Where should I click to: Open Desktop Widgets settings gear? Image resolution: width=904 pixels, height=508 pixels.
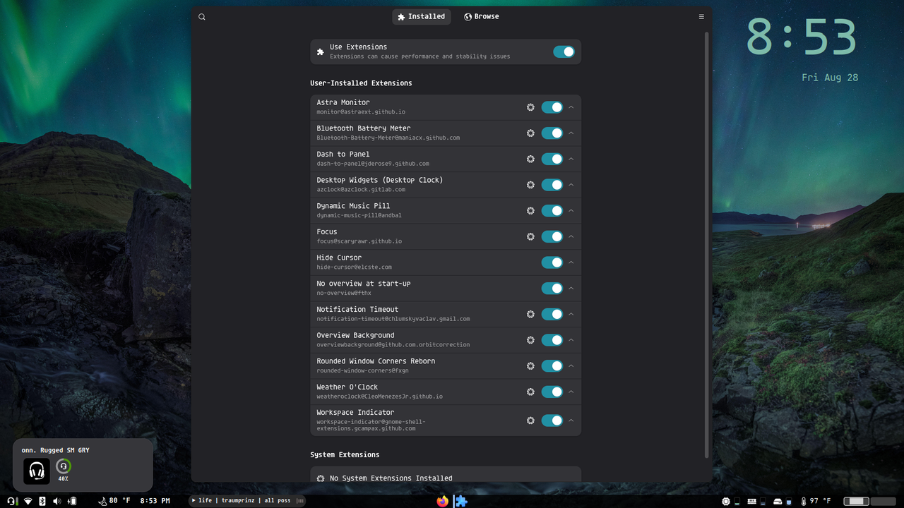530,185
